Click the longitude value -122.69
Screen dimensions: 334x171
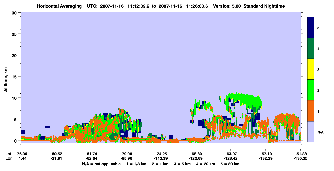click(196, 158)
